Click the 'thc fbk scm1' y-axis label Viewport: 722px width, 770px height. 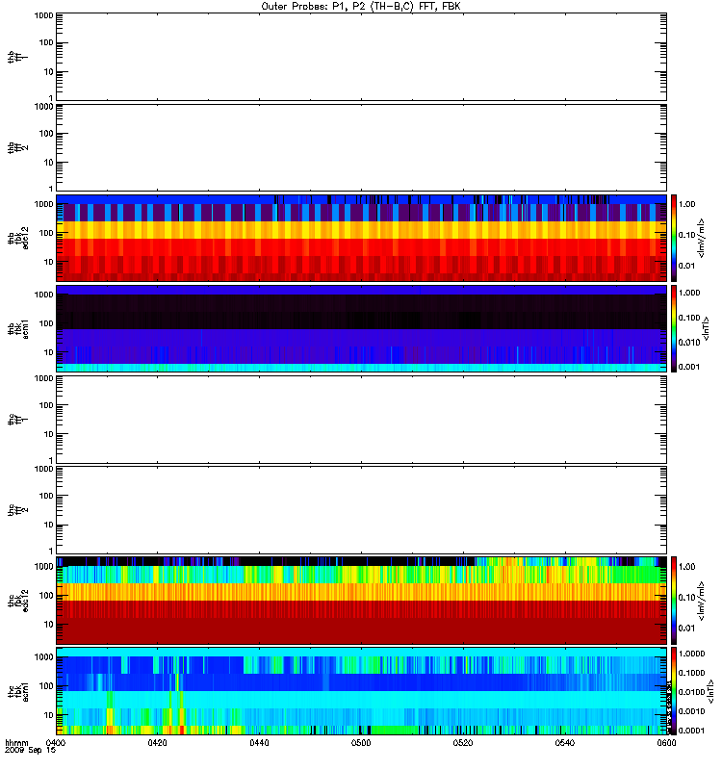coord(18,691)
